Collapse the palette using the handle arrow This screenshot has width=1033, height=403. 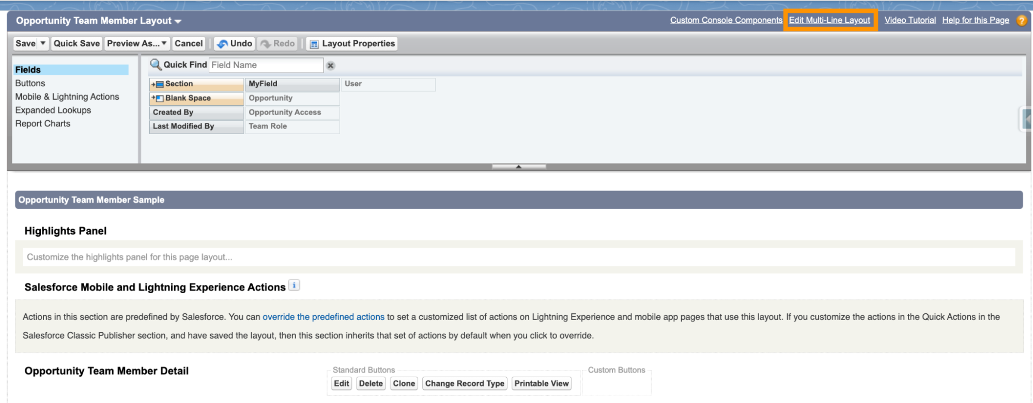[x=519, y=167]
